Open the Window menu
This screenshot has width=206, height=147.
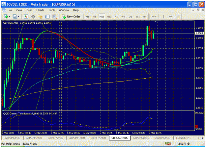(x=64, y=10)
